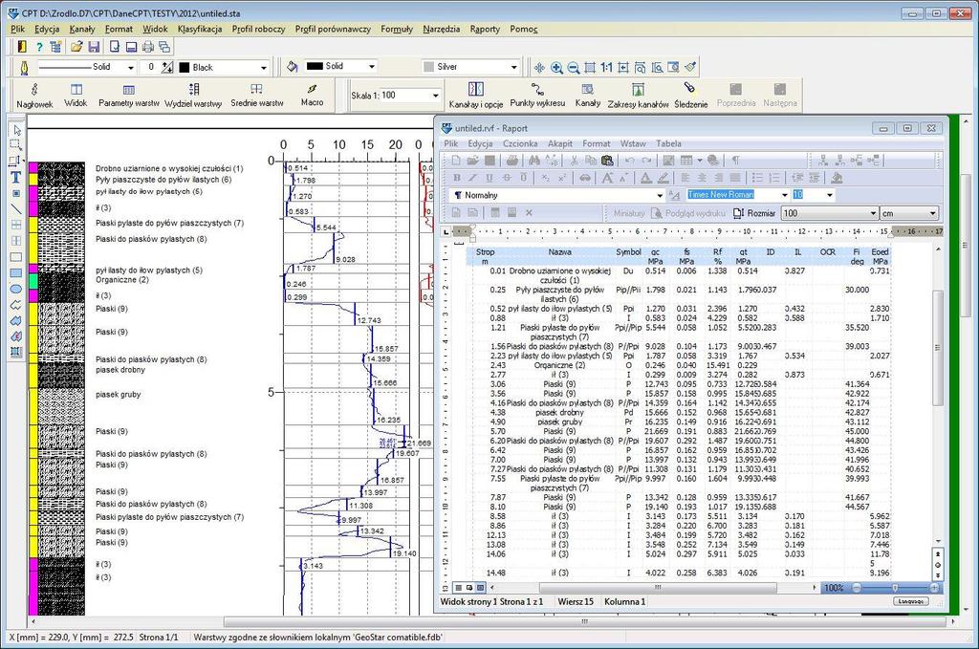Image resolution: width=979 pixels, height=649 pixels.
Task: Open the Profil roboczy menu
Action: 258,29
